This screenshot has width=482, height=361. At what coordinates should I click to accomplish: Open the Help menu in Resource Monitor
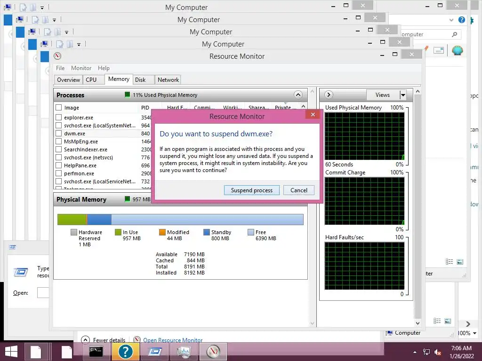[x=104, y=68]
